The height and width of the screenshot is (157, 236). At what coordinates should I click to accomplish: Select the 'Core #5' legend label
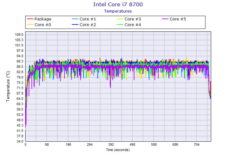point(178,19)
